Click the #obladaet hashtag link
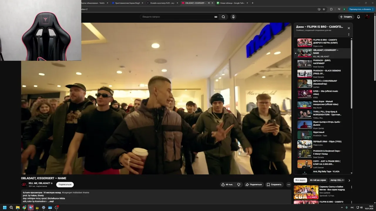This screenshot has width=376, height=211. point(78,193)
